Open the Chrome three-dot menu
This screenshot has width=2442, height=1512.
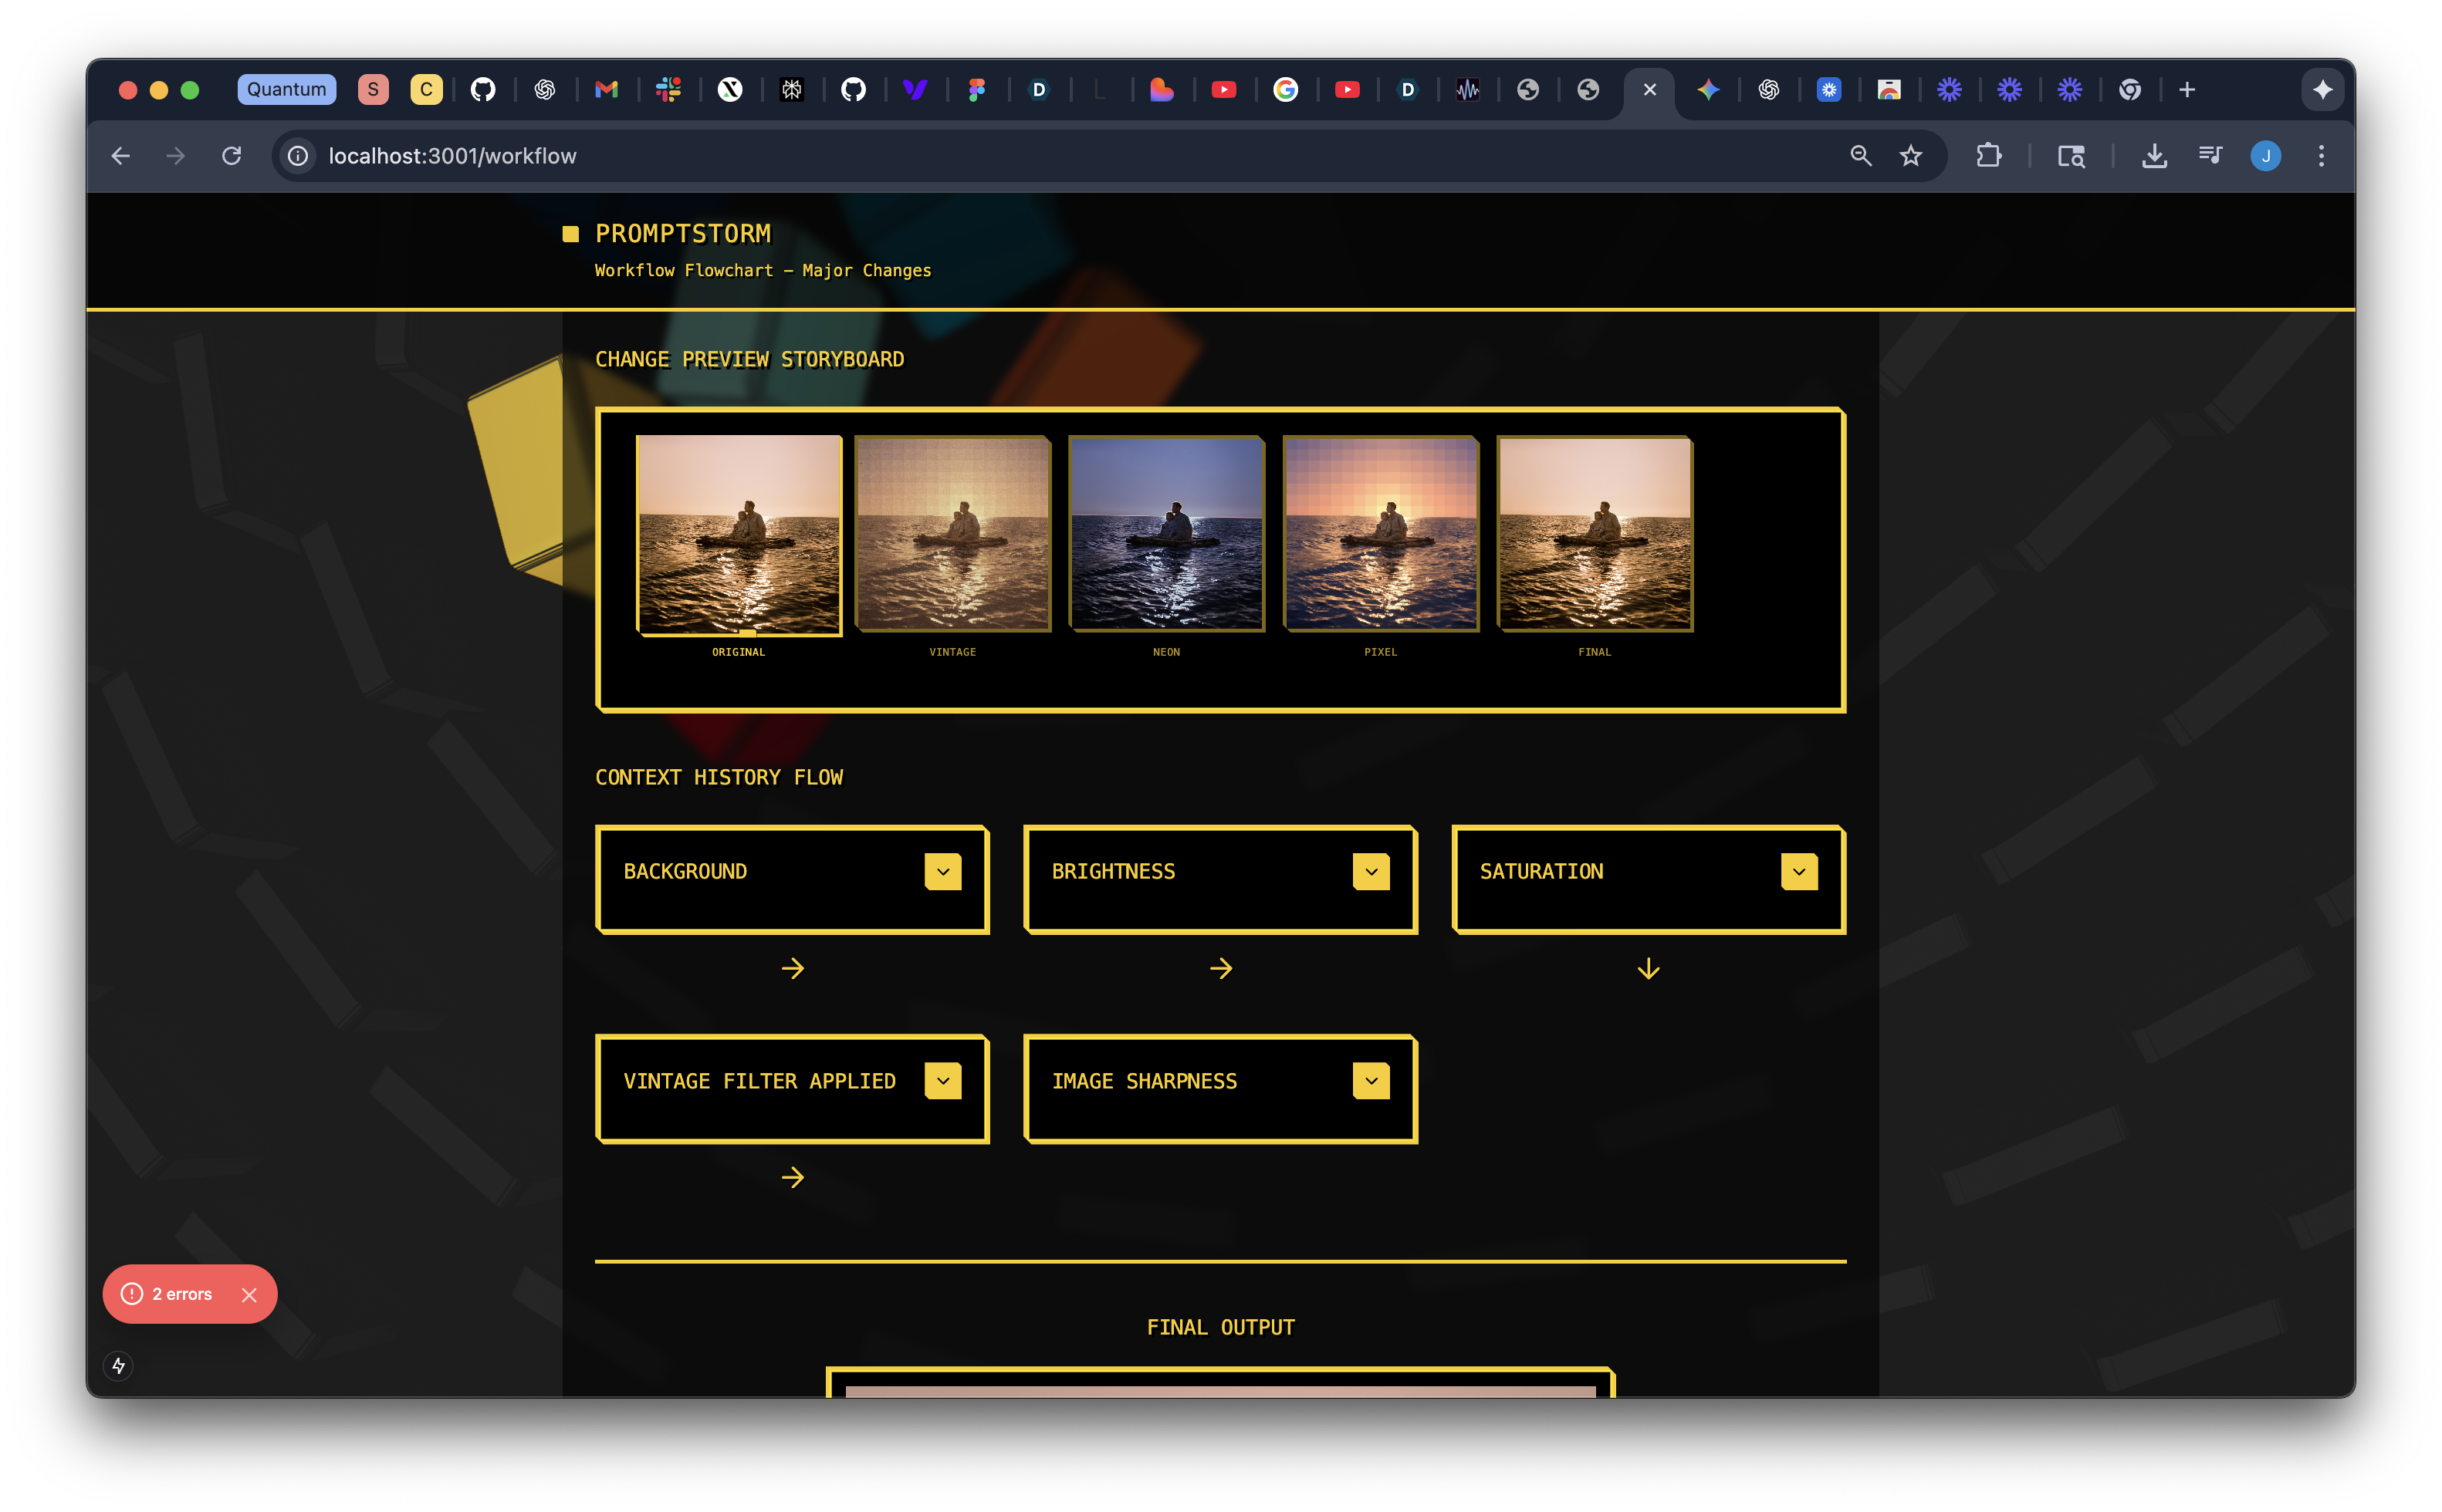(2321, 156)
